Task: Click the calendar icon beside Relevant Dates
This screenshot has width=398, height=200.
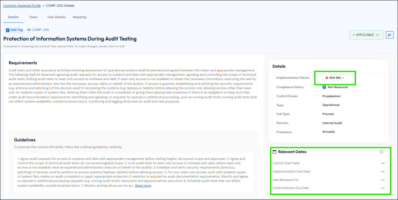Action: [274, 152]
